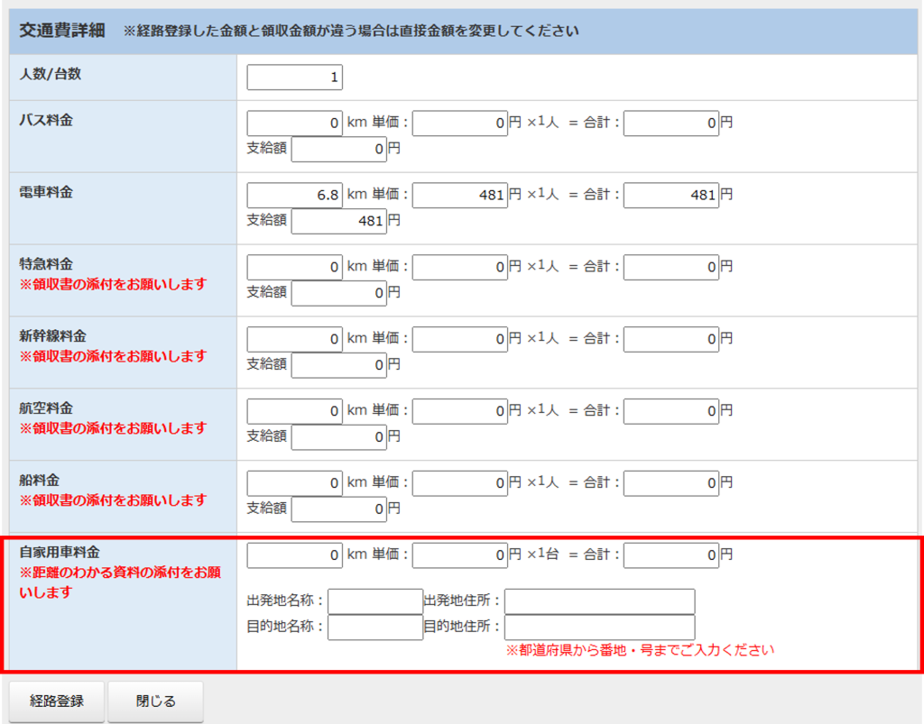The height and width of the screenshot is (724, 924).
Task: Click the 新幹線料金 合計 field
Action: [x=671, y=339]
